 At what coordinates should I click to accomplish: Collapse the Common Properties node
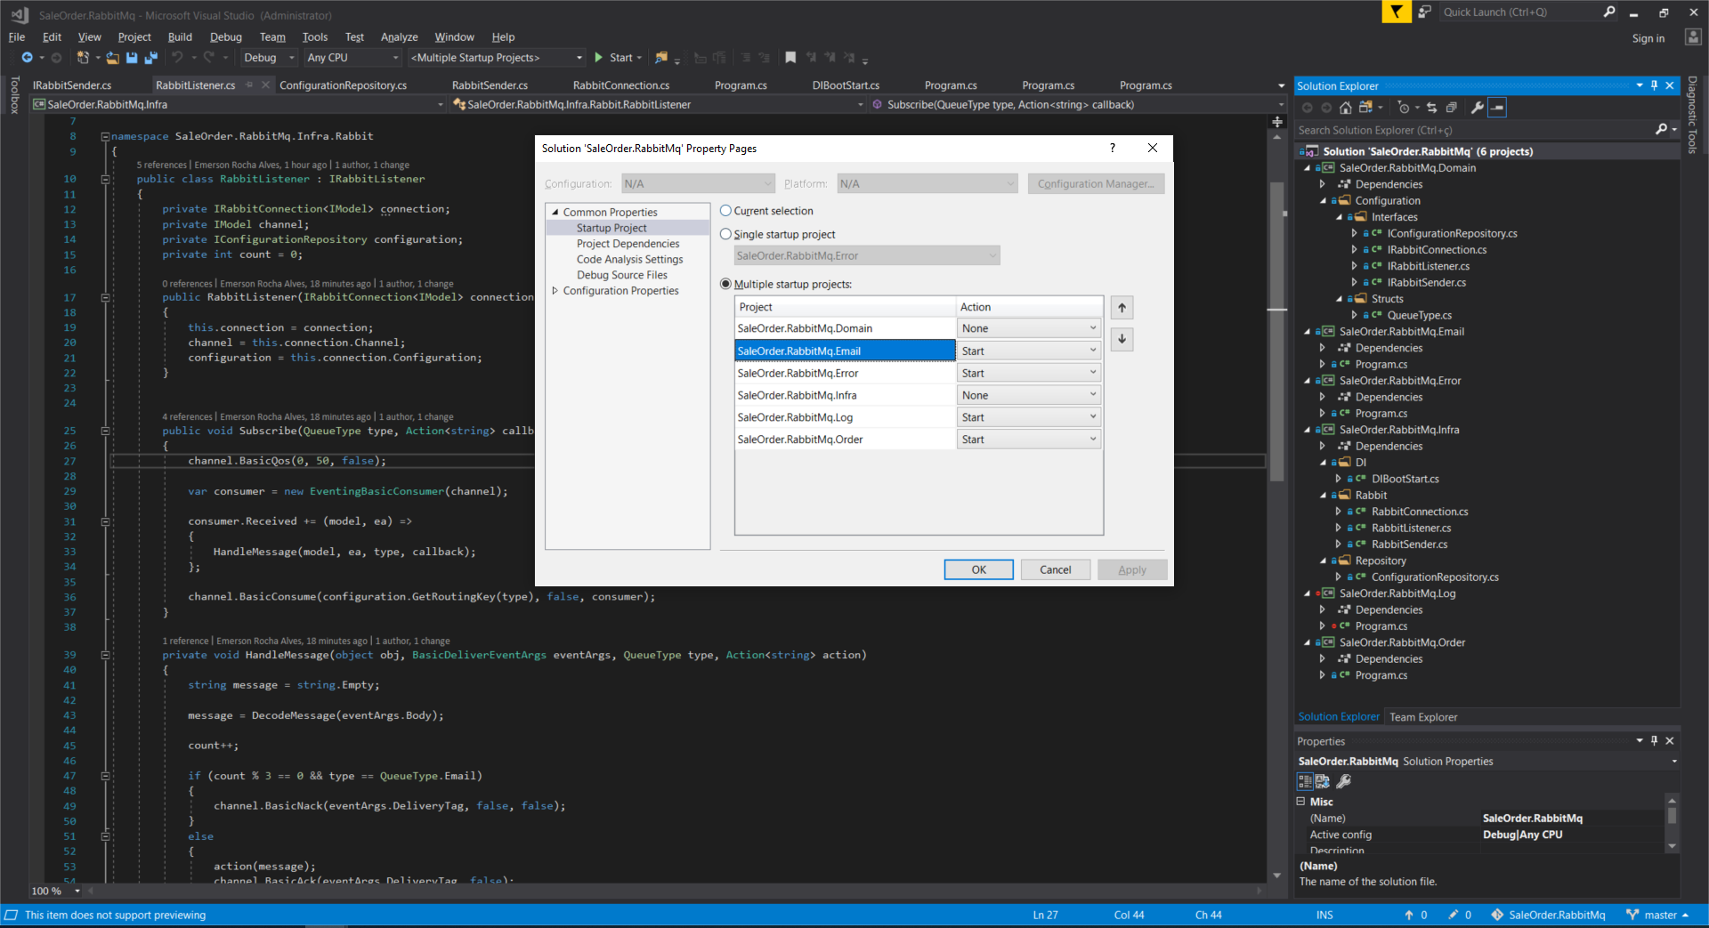(555, 213)
